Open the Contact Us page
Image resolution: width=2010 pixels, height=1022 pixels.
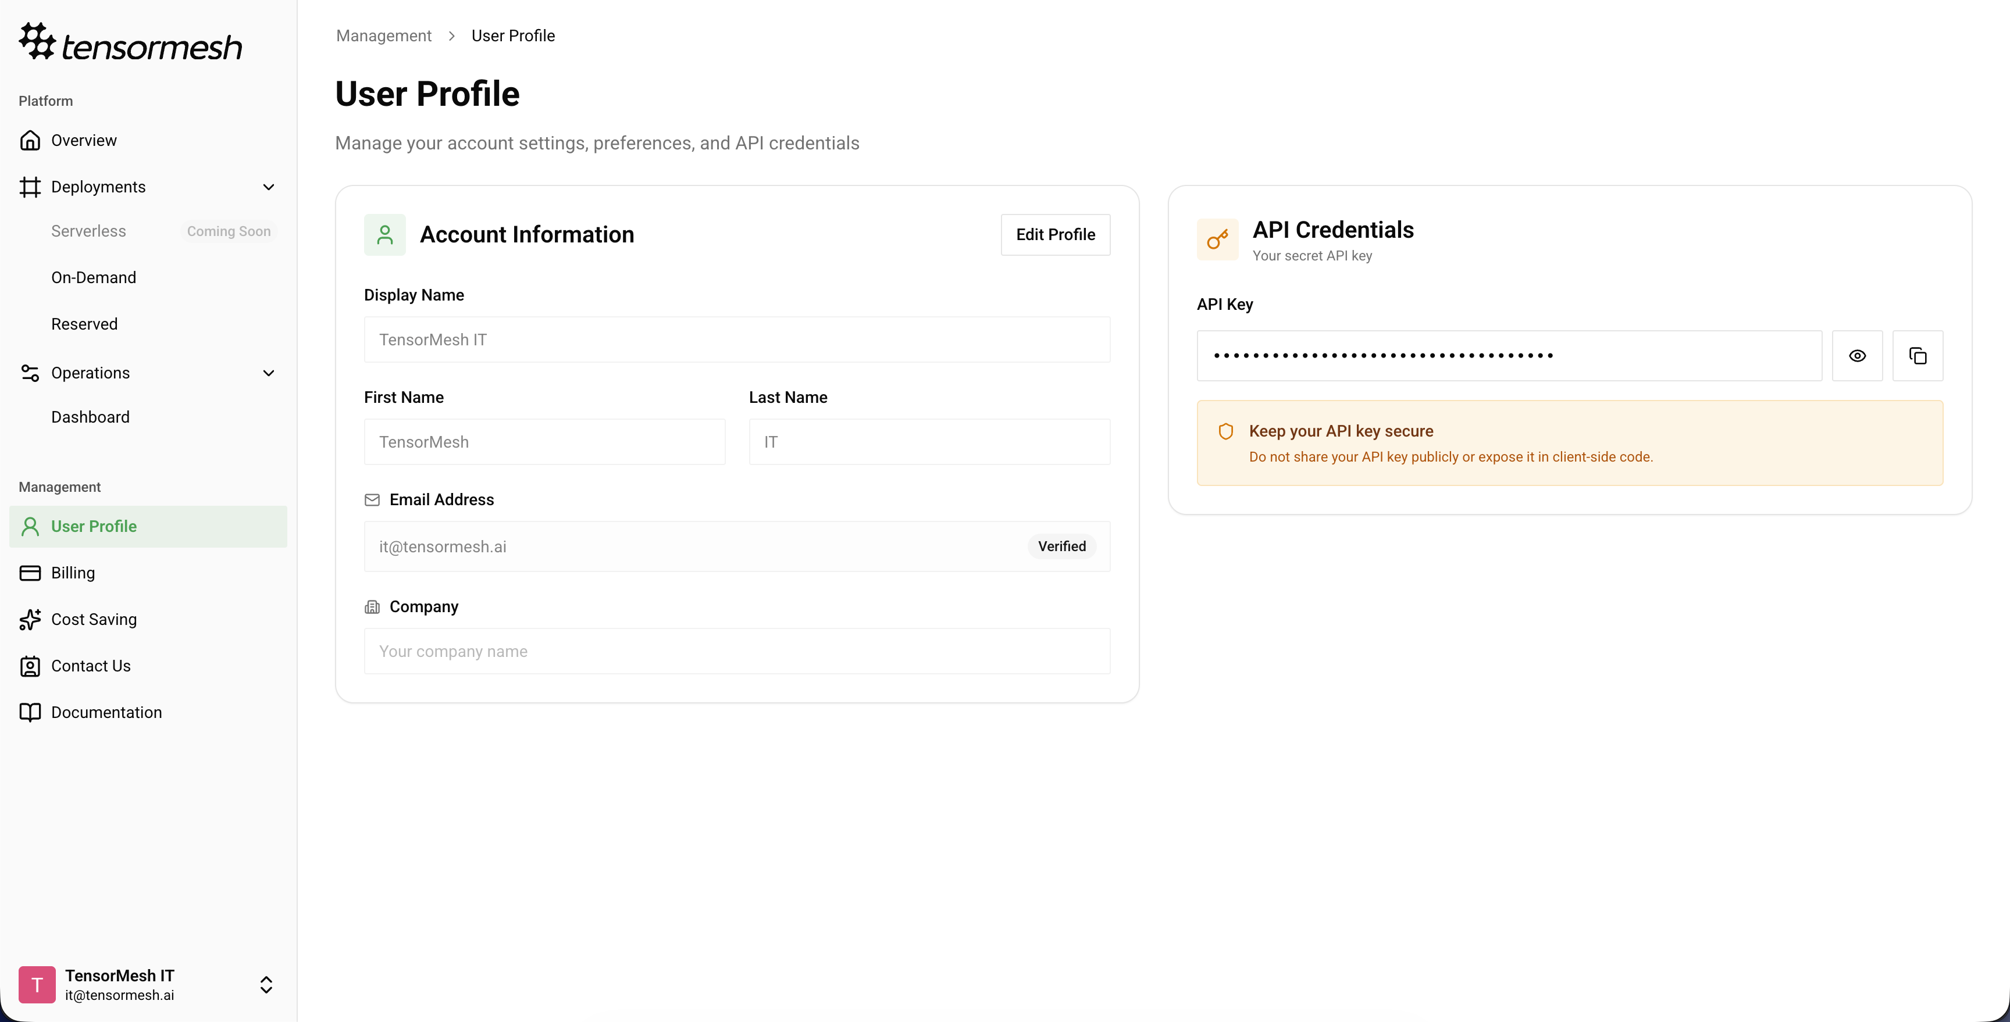point(90,666)
